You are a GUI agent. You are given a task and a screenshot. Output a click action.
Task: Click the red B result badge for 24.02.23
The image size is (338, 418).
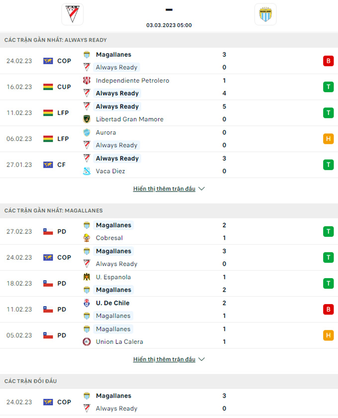coord(328,61)
